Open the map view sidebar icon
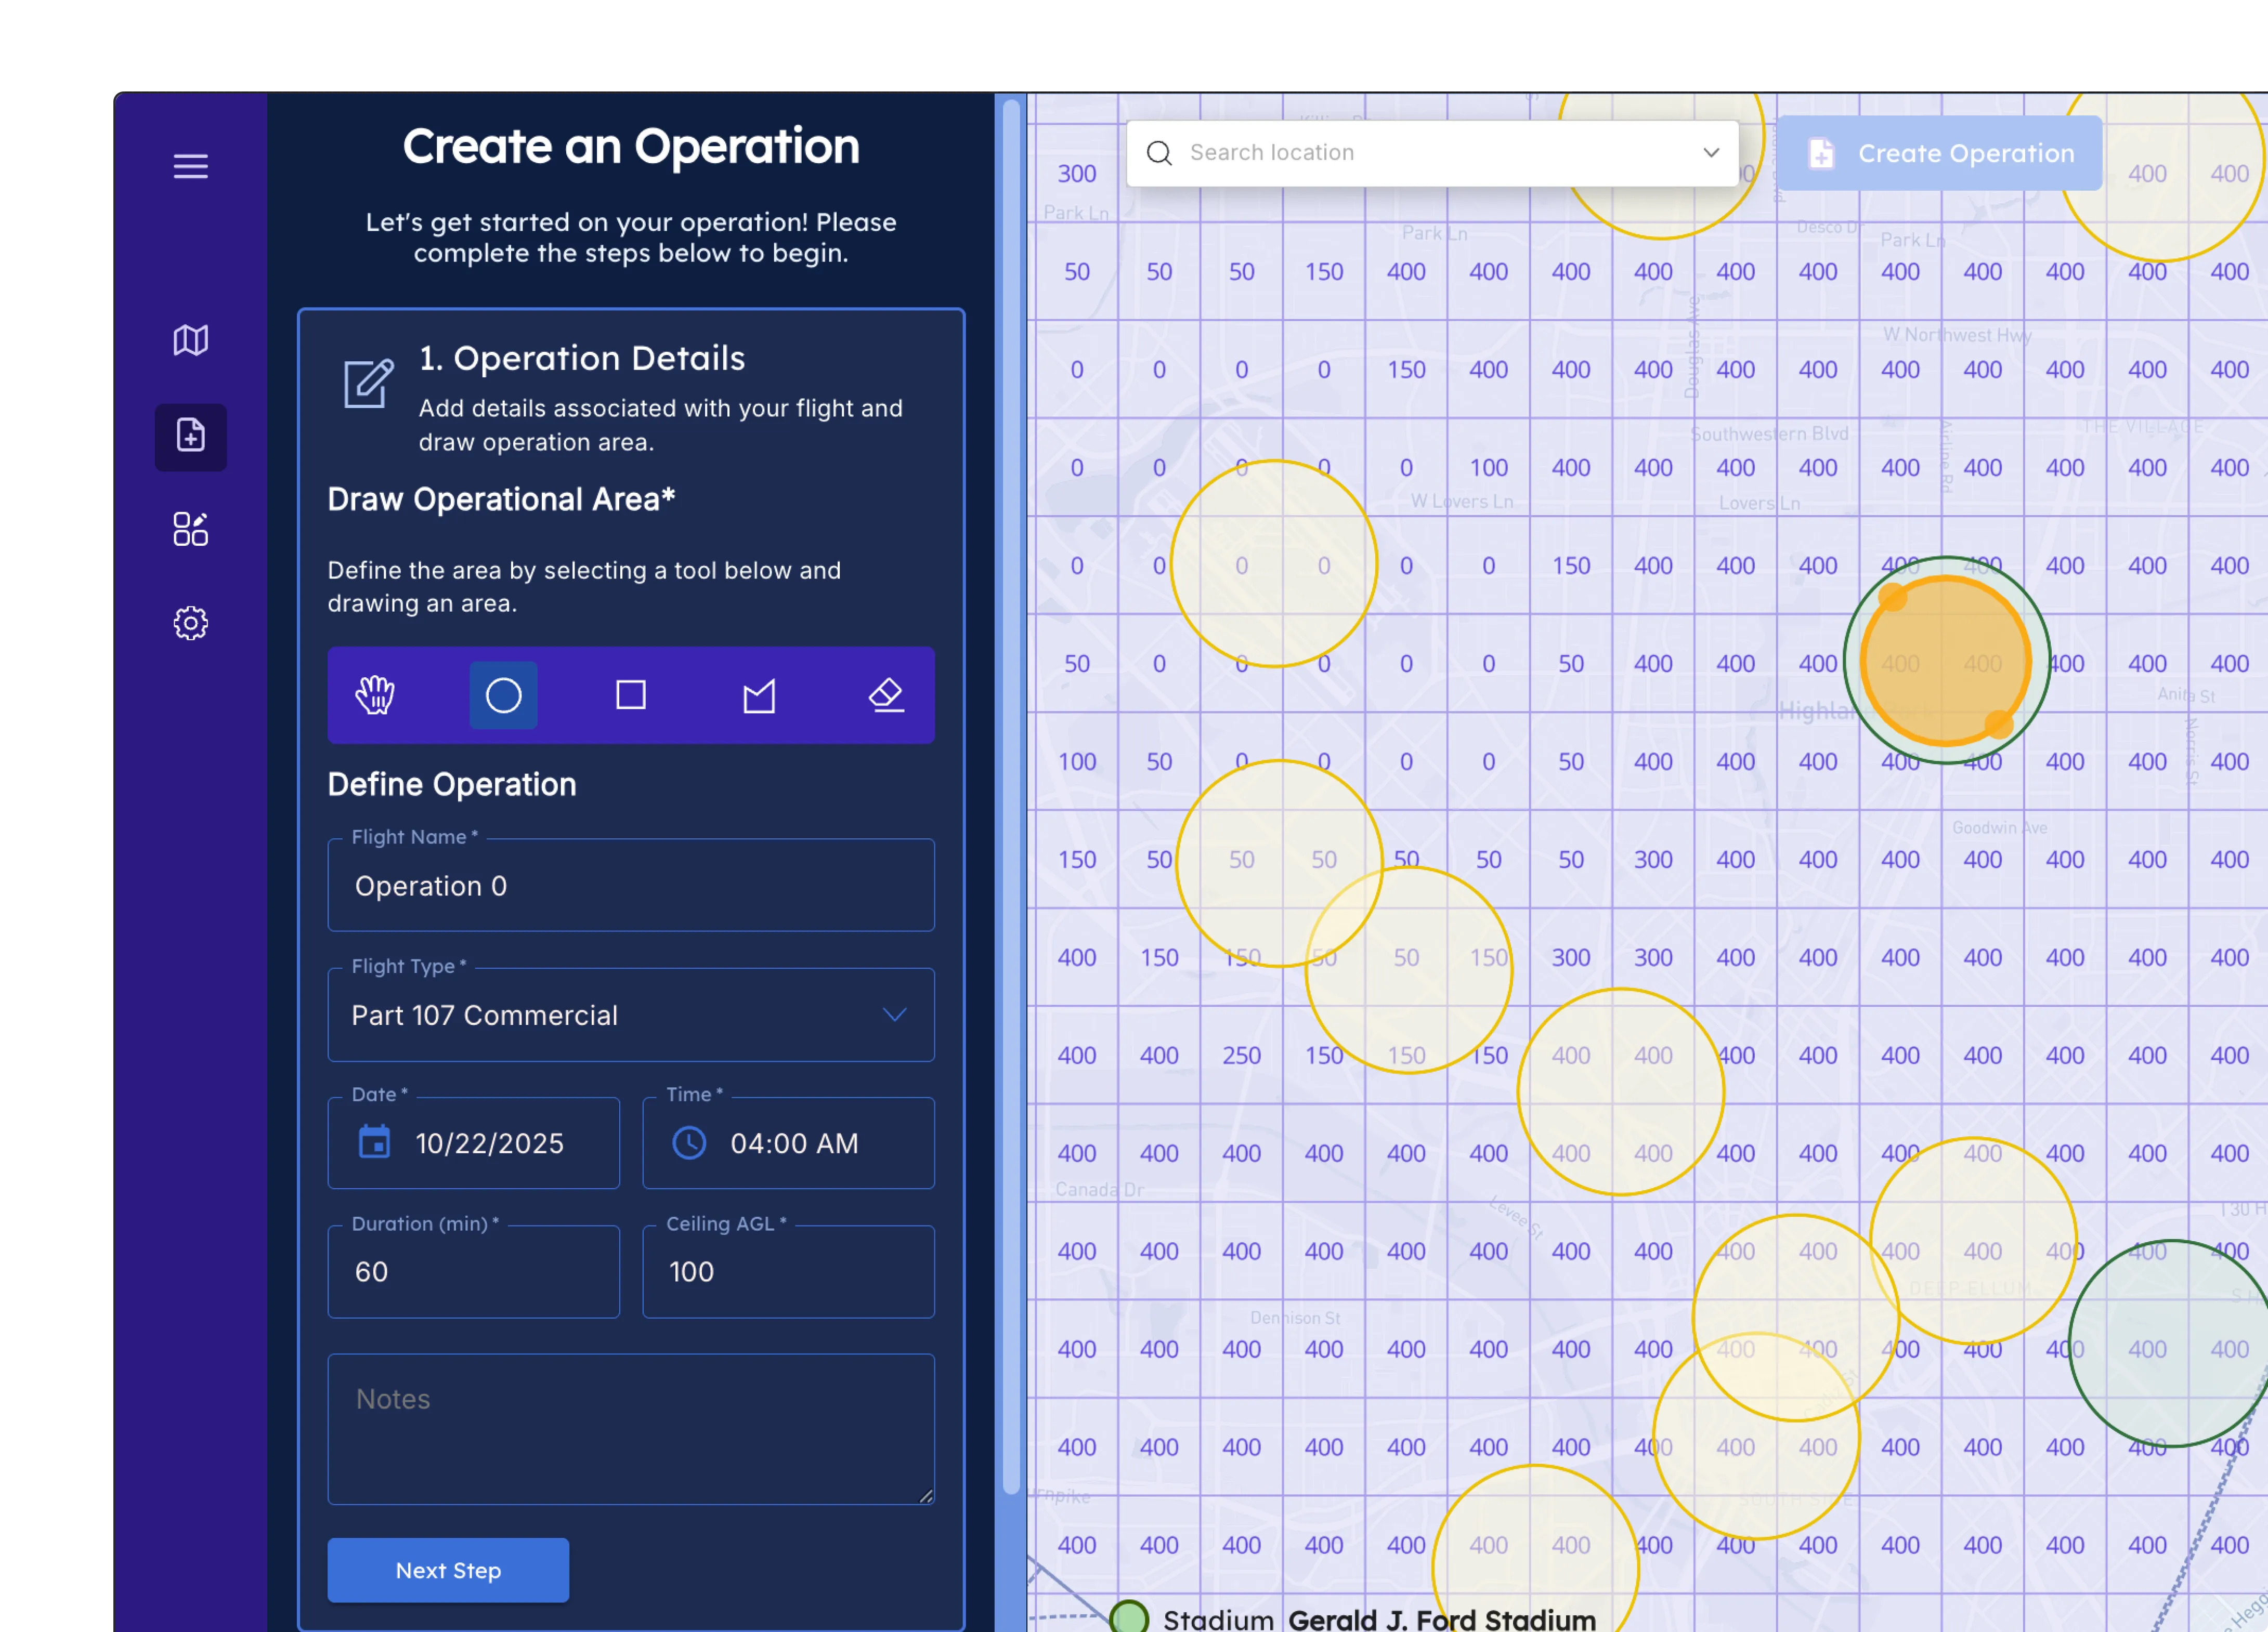The height and width of the screenshot is (1632, 2268). (x=190, y=341)
